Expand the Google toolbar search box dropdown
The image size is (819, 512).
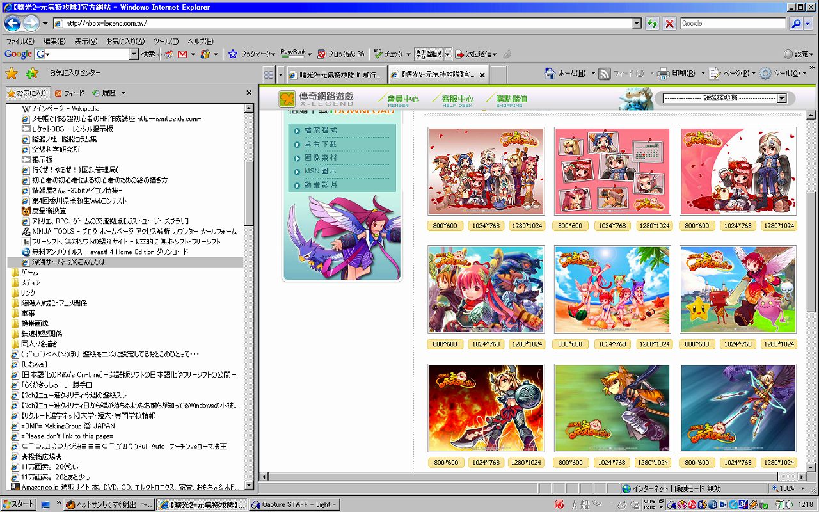tap(134, 54)
